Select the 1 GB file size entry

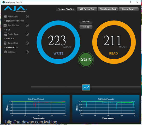click(x=8, y=30)
